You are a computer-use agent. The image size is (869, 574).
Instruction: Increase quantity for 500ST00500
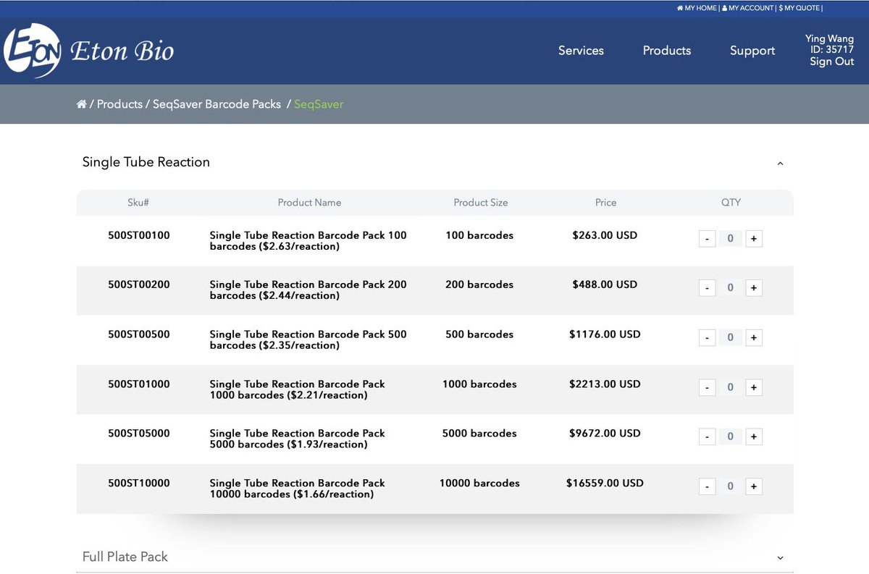[x=753, y=337]
